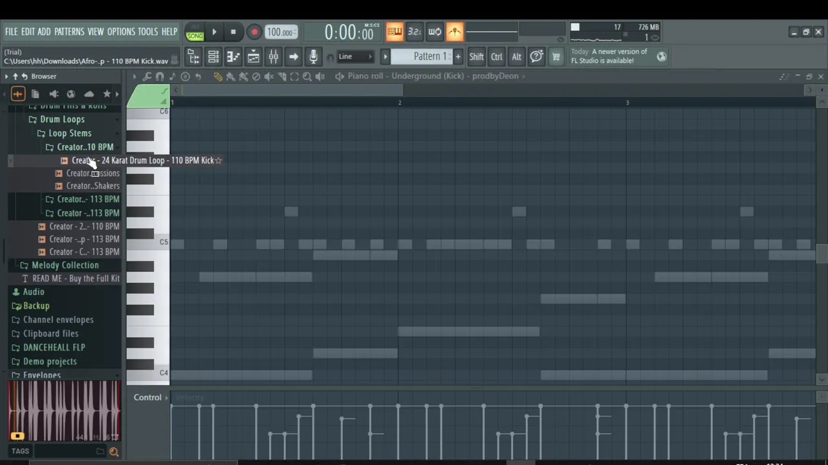Toggle the 3.2.1 countdown before recording
This screenshot has height=465, width=828.
[x=414, y=32]
